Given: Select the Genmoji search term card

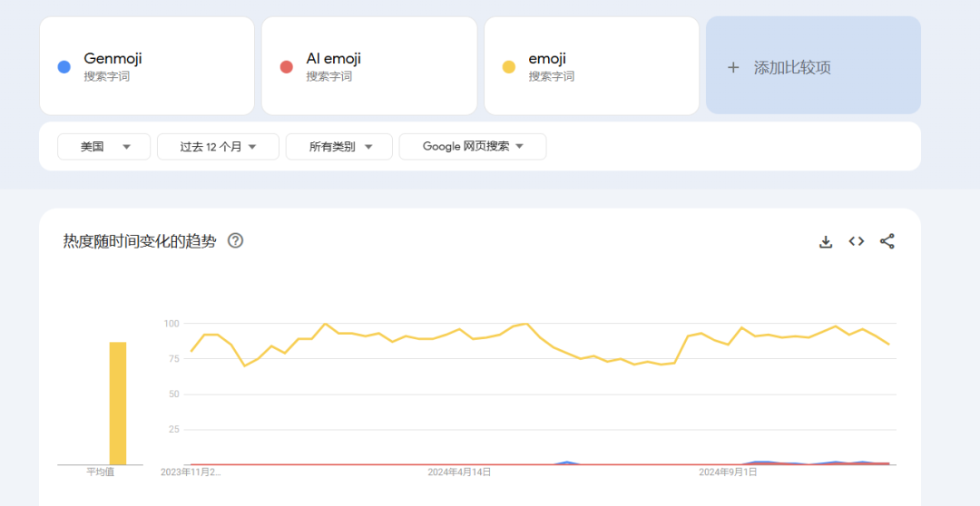Looking at the screenshot, I should [x=147, y=66].
